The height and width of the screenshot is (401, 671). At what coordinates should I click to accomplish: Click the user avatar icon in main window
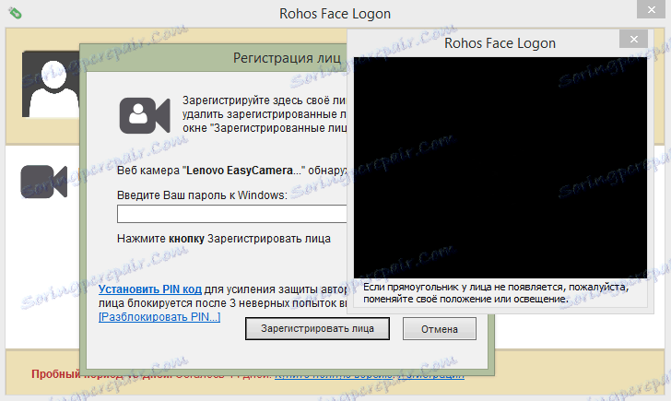click(x=51, y=84)
